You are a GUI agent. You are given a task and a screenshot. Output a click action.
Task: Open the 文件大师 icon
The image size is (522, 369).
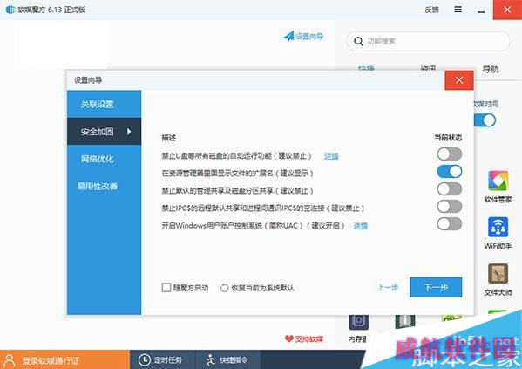[x=498, y=274]
